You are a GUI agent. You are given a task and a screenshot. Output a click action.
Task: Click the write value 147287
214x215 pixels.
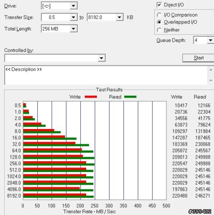pyautogui.click(x=180, y=138)
